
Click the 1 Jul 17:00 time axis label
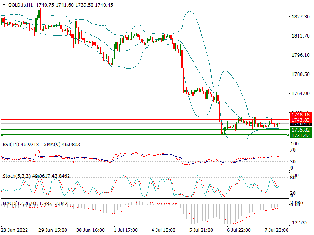coord(126,230)
